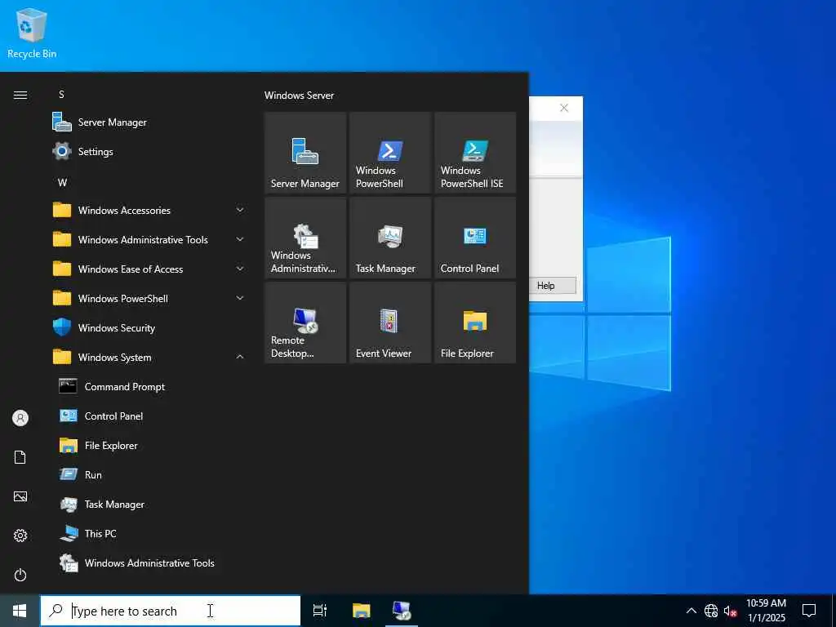Open the Control Panel tile
This screenshot has width=836, height=627.
475,238
